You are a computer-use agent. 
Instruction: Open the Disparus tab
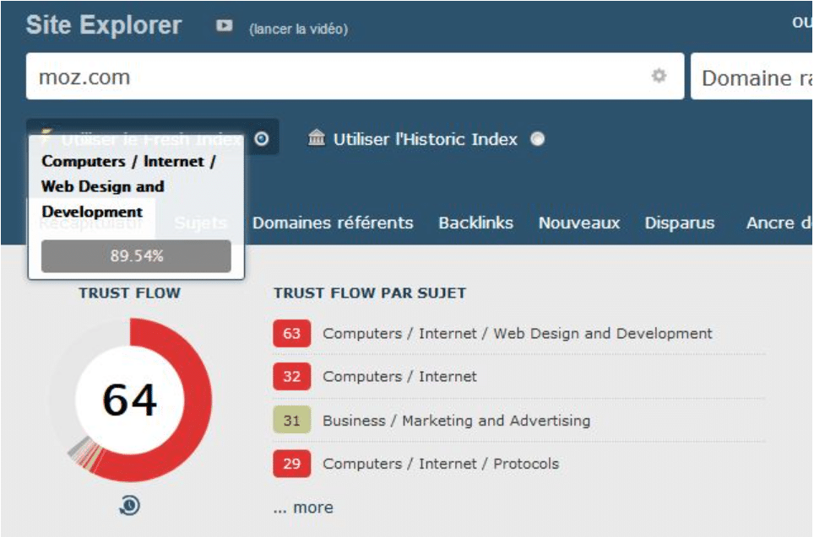pos(680,223)
